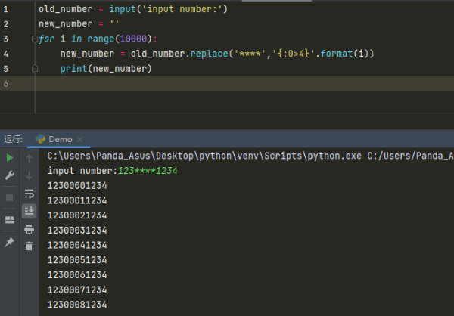Collapse the for loop fold marker
454x316 pixels.
pos(35,39)
